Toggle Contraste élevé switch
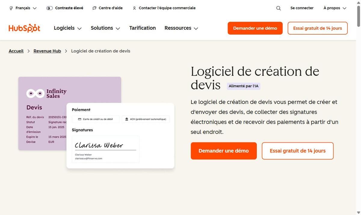This screenshot has width=361, height=215. click(x=50, y=8)
